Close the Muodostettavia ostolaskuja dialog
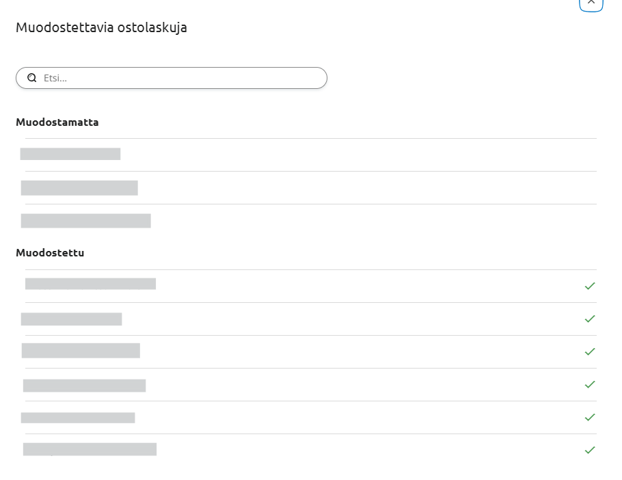This screenshot has height=480, width=622. coord(591,3)
